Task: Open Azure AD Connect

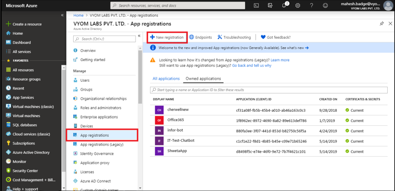Action: (x=92, y=181)
